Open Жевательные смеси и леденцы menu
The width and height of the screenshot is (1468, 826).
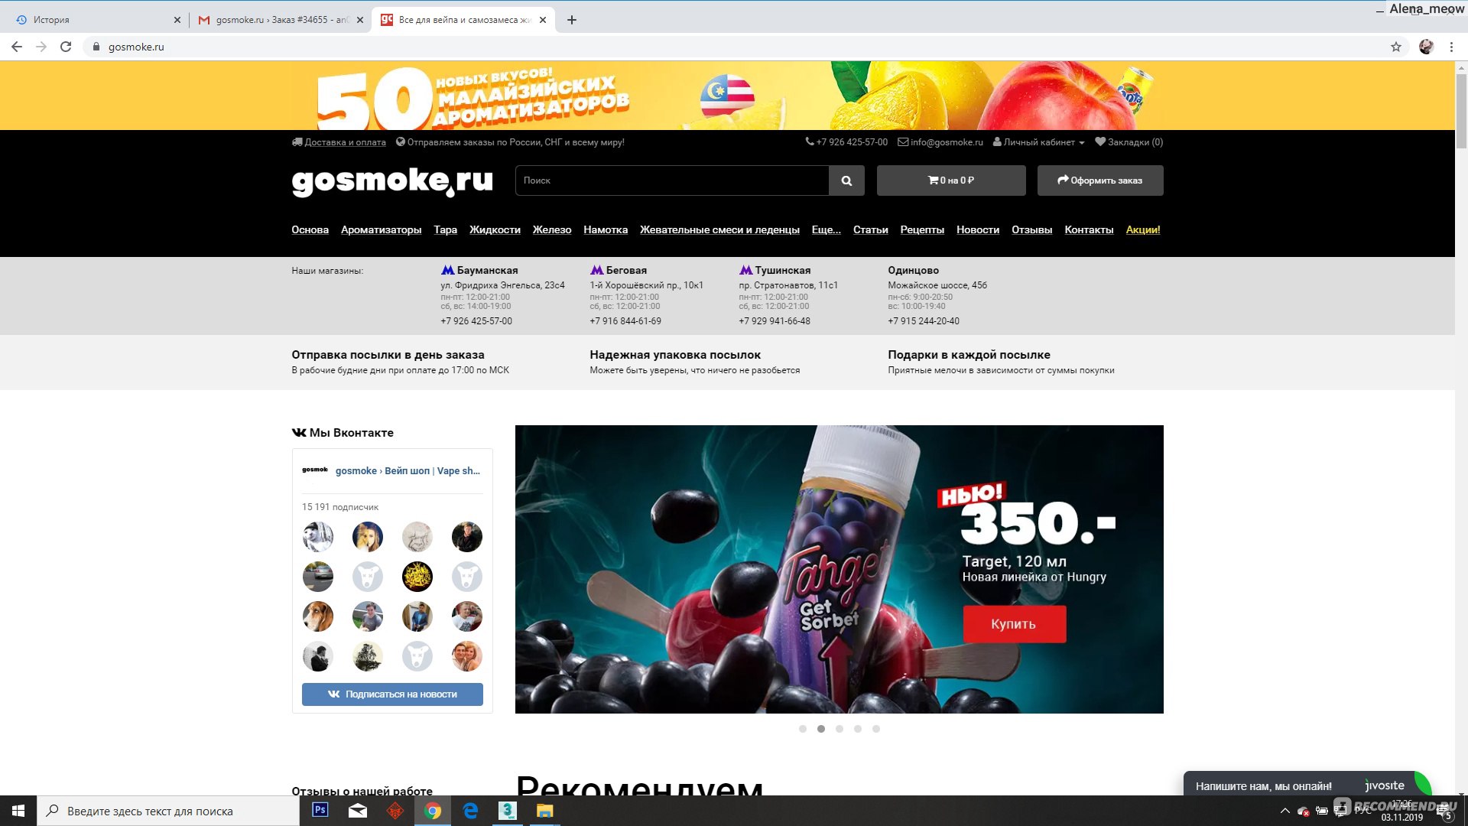719,230
